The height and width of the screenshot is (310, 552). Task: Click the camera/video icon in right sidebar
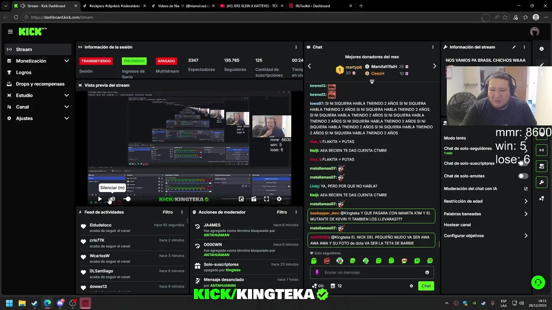click(x=541, y=166)
